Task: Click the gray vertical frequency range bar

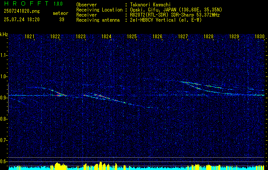Action: (8, 98)
